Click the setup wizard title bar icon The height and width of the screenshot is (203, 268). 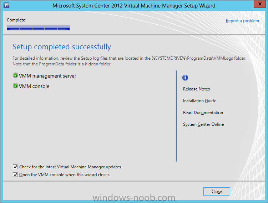[6, 5]
